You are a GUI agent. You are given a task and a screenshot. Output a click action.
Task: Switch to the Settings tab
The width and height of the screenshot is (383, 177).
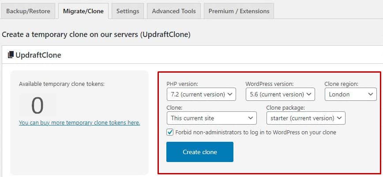point(128,11)
